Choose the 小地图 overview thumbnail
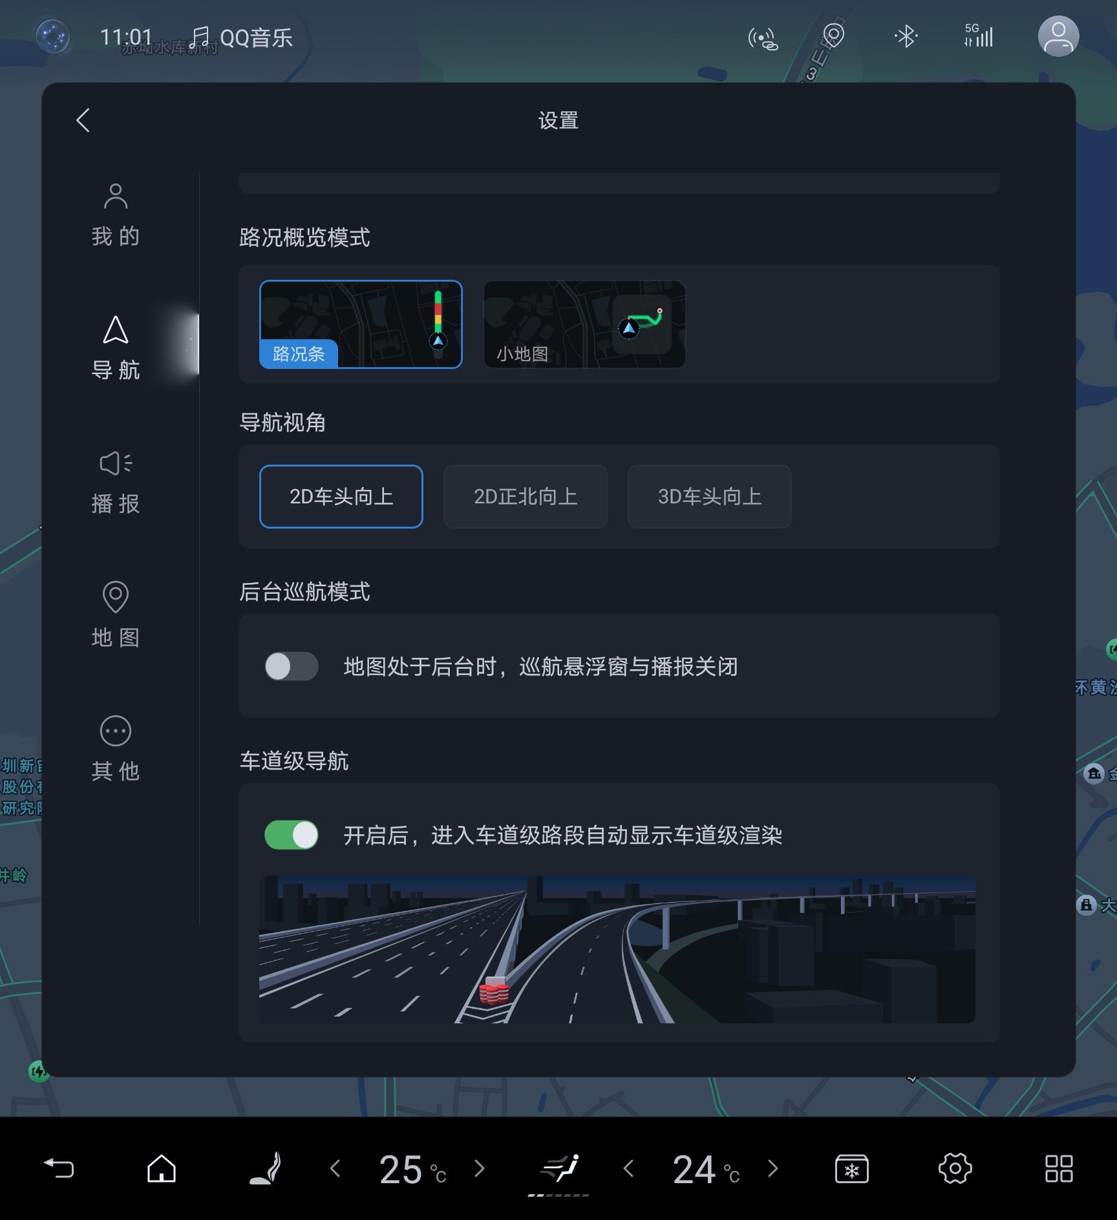This screenshot has width=1117, height=1220. (x=584, y=324)
